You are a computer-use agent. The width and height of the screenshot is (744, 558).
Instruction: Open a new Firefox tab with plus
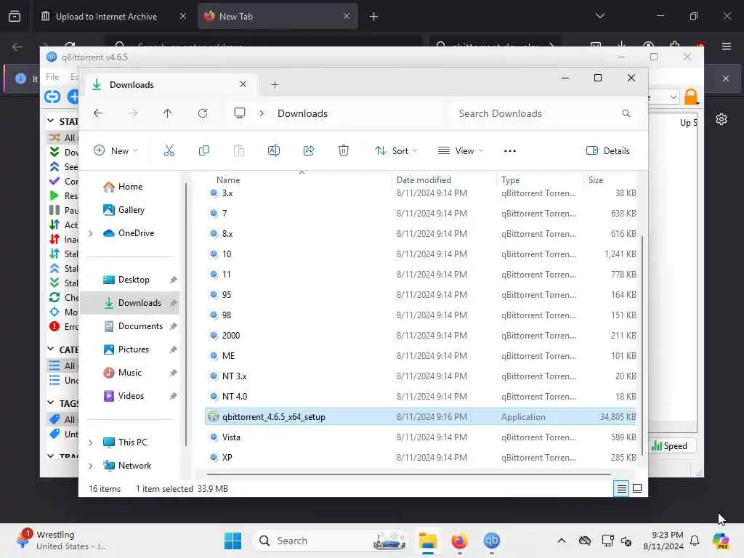coord(373,16)
